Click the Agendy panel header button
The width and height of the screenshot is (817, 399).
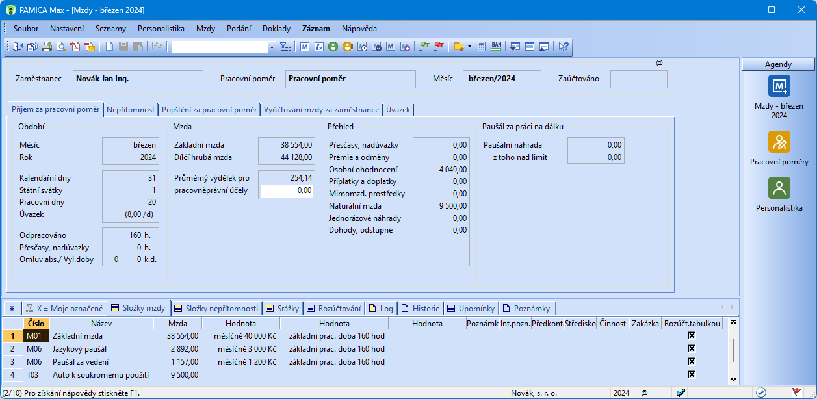pyautogui.click(x=778, y=64)
